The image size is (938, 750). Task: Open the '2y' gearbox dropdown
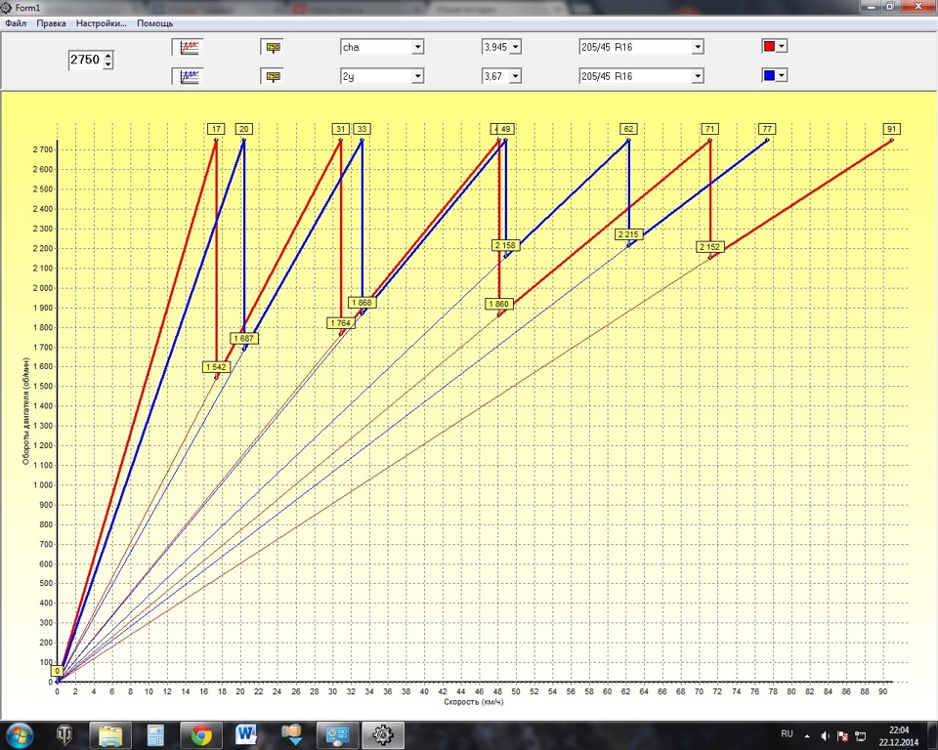tap(418, 76)
